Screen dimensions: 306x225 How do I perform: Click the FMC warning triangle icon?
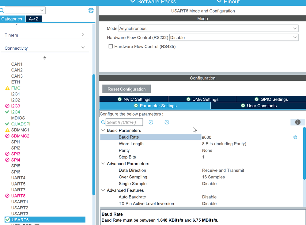(x=7, y=88)
